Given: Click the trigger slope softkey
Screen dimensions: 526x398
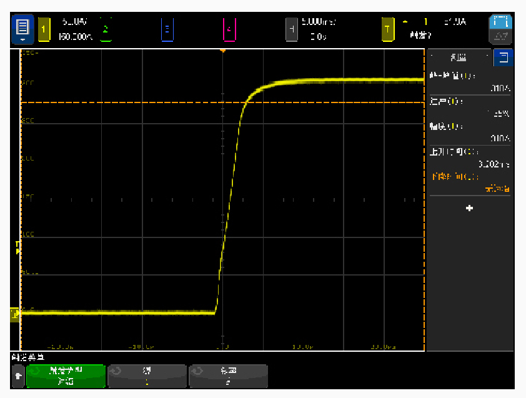Looking at the screenshot, I should [x=229, y=376].
